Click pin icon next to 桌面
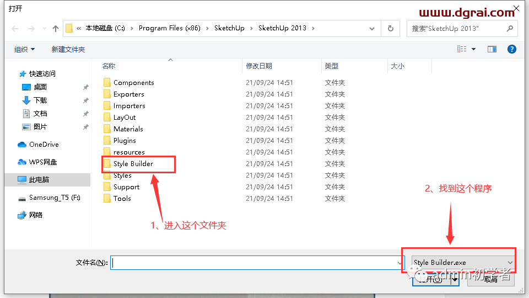 click(86, 87)
